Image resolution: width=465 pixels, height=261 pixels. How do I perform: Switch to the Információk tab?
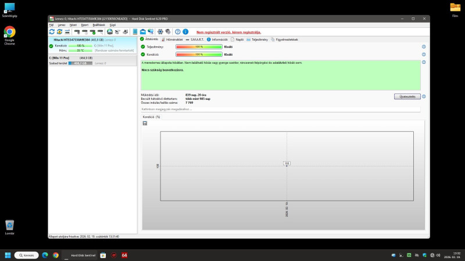coord(217,39)
